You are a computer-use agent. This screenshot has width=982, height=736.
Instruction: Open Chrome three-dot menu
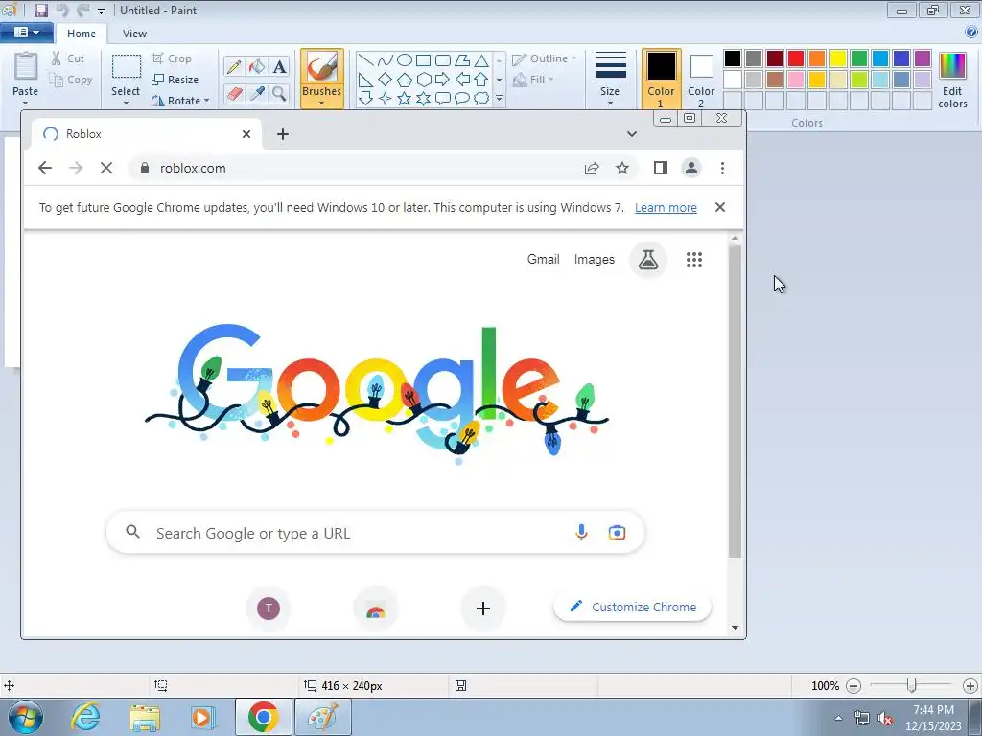[x=723, y=168]
